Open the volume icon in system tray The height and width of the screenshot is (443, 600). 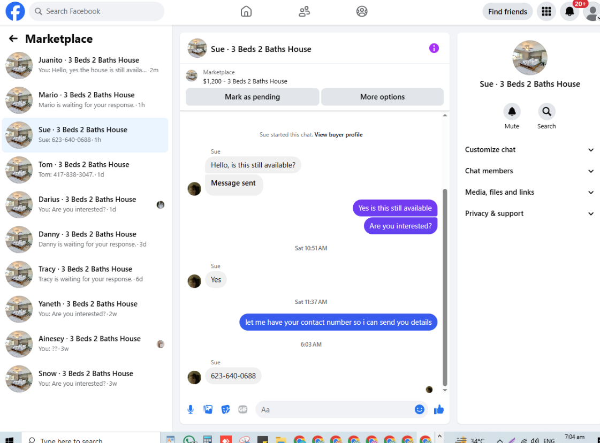pyautogui.click(x=535, y=441)
